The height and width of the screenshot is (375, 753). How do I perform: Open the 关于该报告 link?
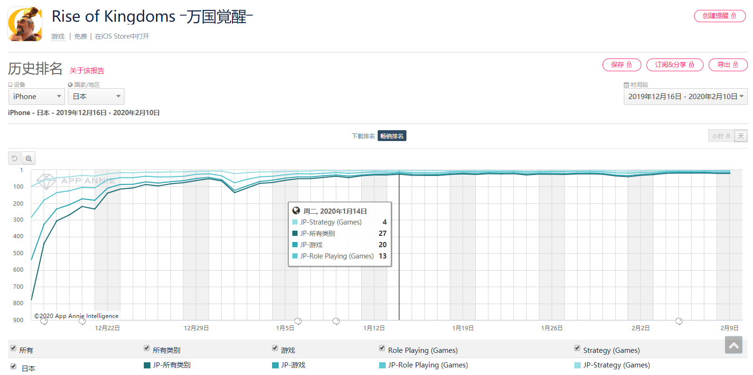click(87, 71)
